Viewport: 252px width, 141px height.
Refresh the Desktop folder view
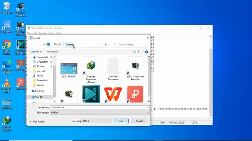[106, 45]
